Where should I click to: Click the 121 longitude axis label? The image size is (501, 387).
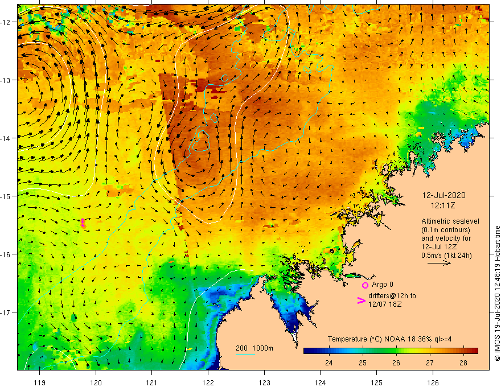click(152, 382)
